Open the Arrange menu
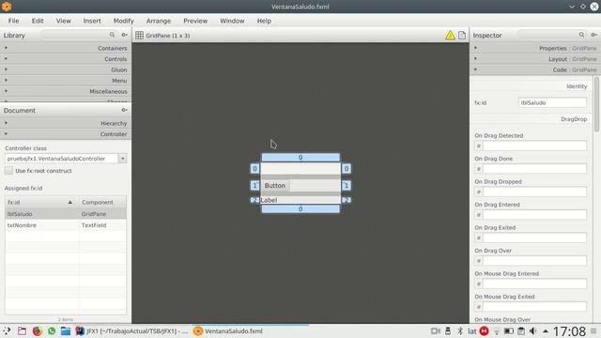This screenshot has height=338, width=601. [159, 21]
